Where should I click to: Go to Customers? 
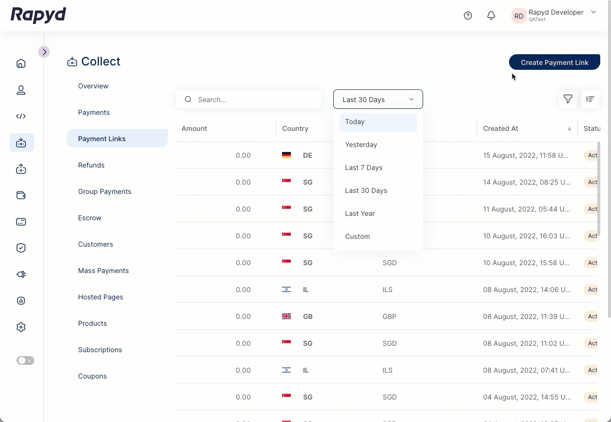pyautogui.click(x=96, y=244)
